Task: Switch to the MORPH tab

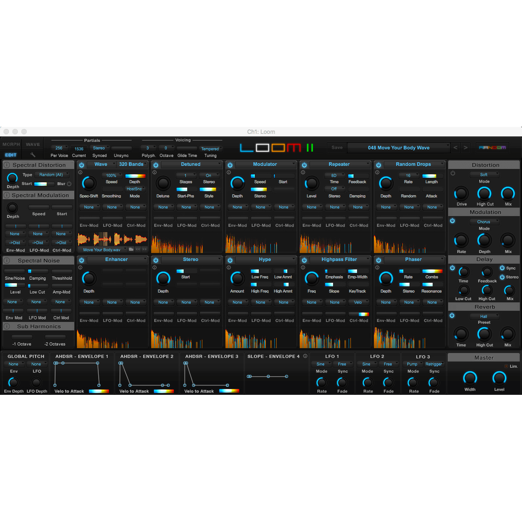Action: (11, 145)
